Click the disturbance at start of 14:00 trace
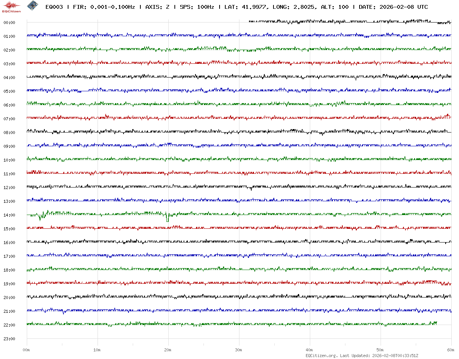The width and height of the screenshot is (459, 359). [41, 216]
